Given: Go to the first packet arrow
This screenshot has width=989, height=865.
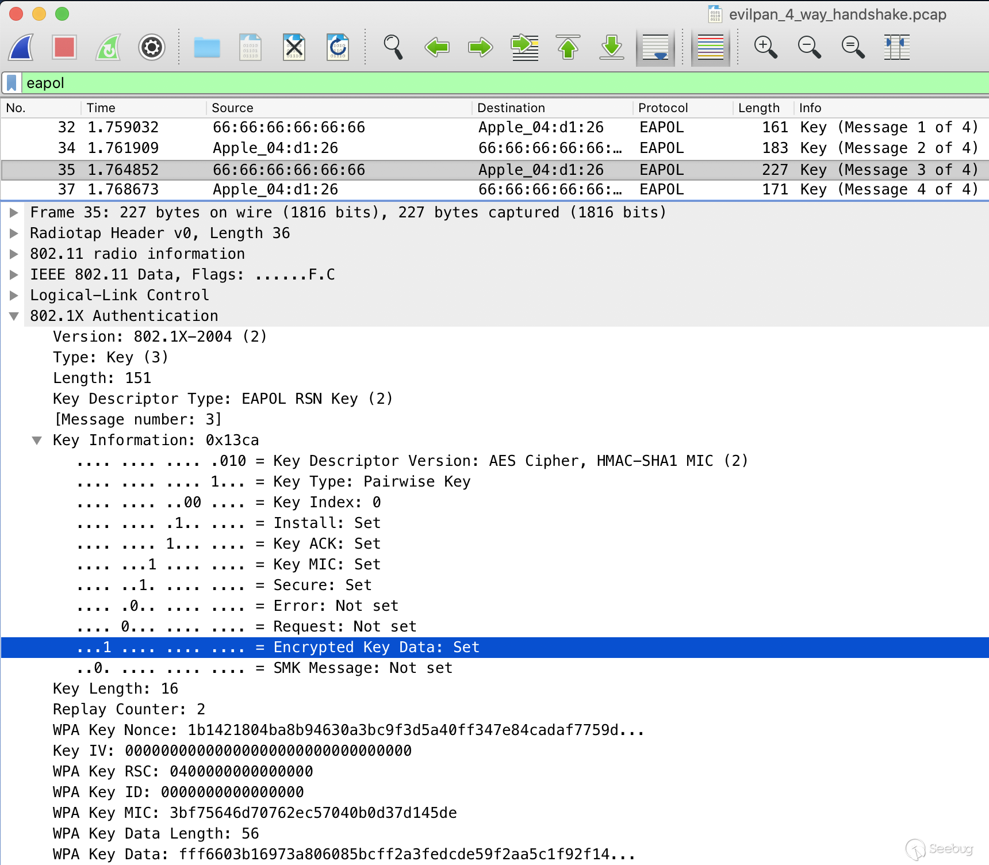Looking at the screenshot, I should (x=568, y=47).
